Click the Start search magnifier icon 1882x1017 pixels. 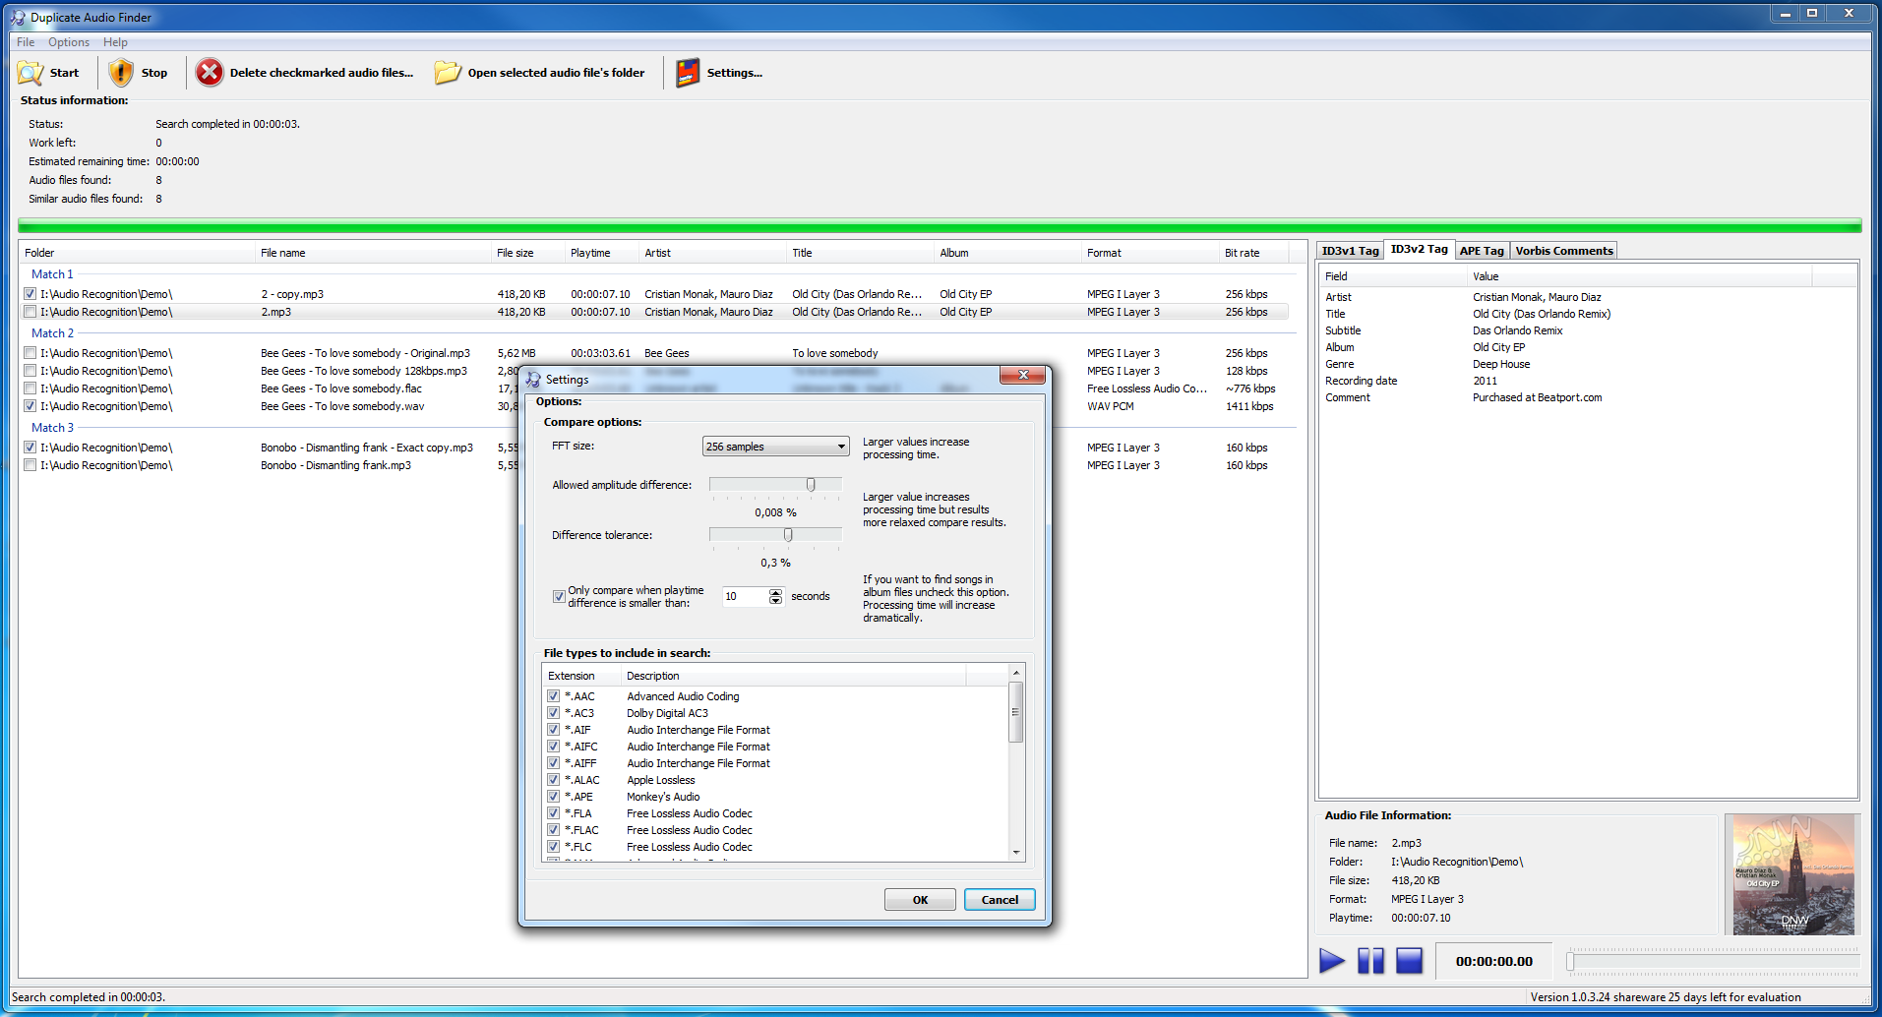pos(30,73)
